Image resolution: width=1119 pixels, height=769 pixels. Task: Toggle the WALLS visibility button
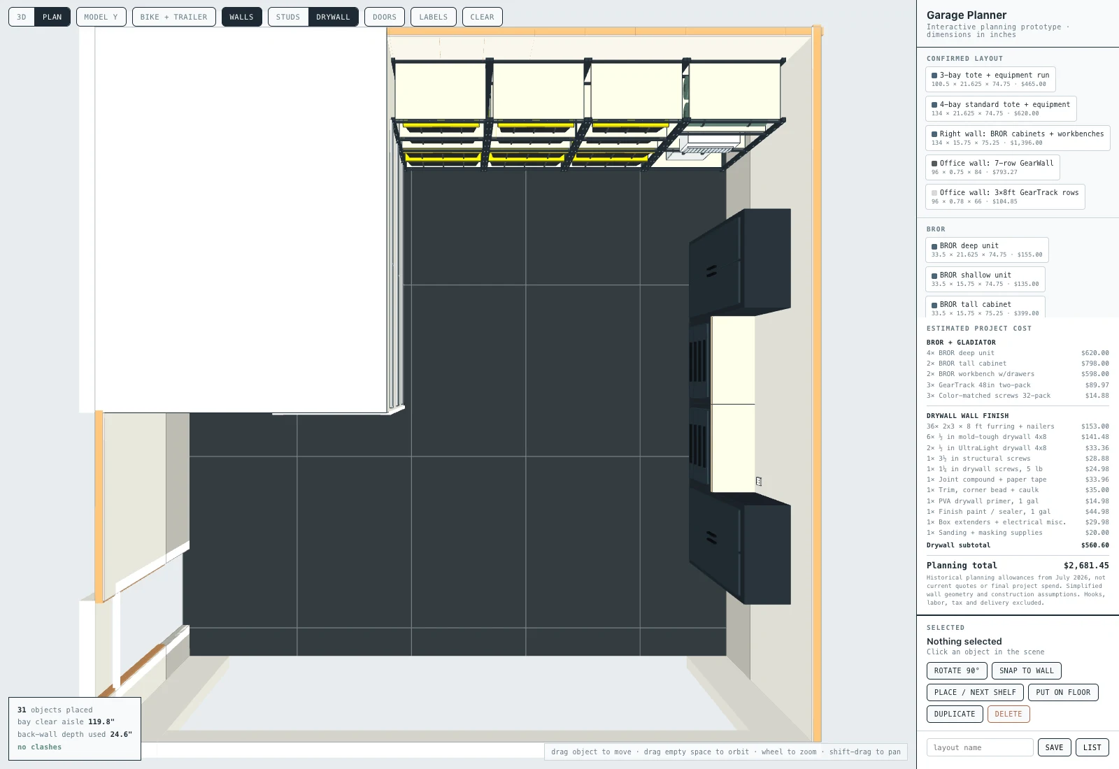tap(242, 17)
